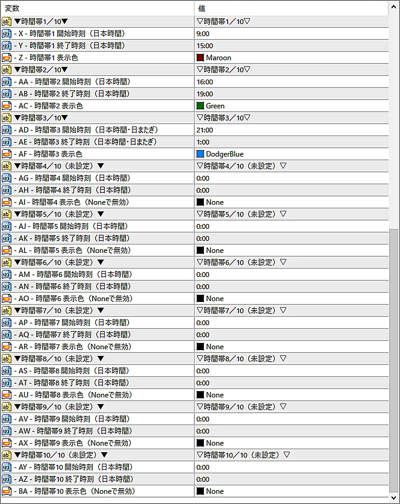Screen dimensions: 400x504
Task: Click the numeric icon for AD - 時間帯3 開始時刻
Action: pos(7,130)
